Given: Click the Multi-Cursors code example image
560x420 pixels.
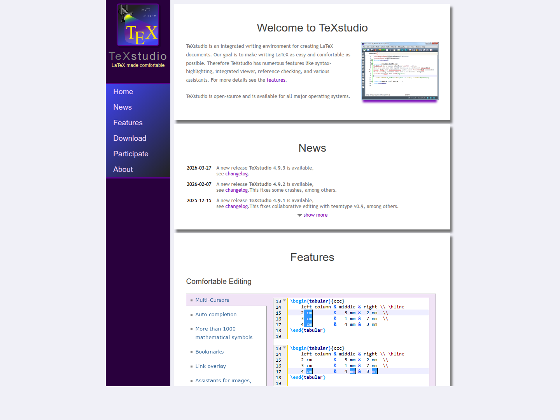Looking at the screenshot, I should [351, 342].
